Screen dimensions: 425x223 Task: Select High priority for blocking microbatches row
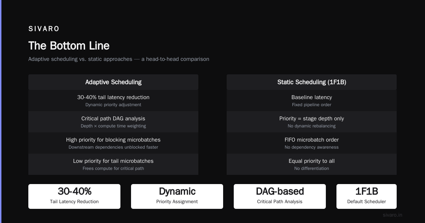coord(113,143)
